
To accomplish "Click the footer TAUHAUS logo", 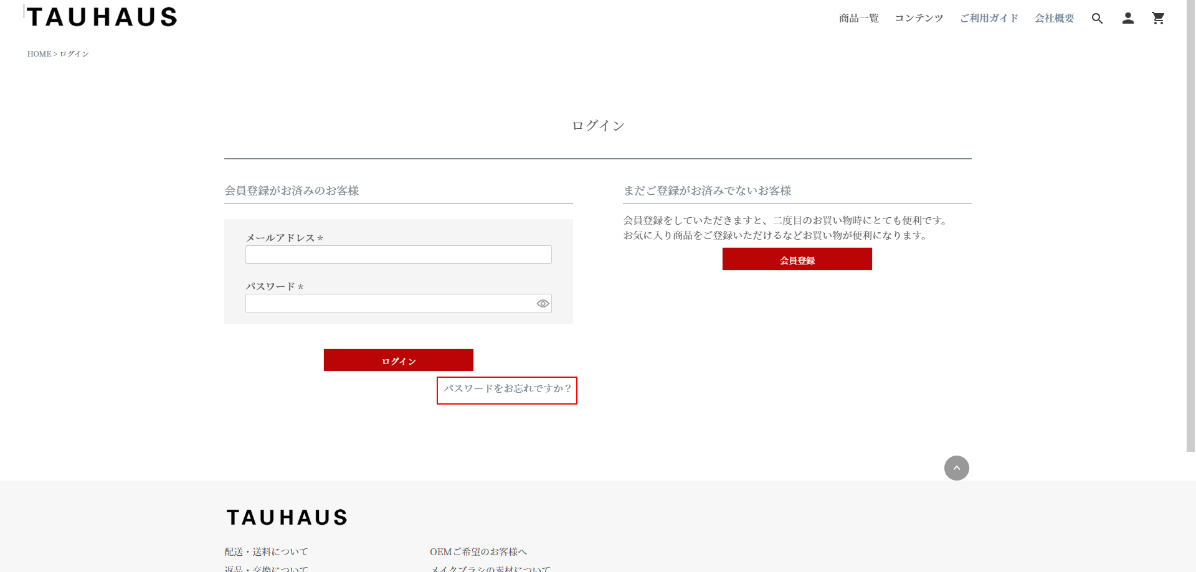I will (x=287, y=517).
